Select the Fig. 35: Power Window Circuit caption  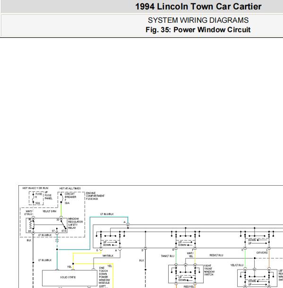[x=198, y=30]
